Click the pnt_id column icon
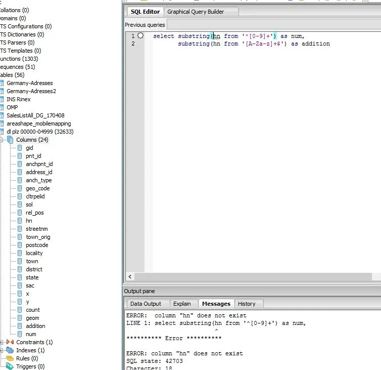 20,156
